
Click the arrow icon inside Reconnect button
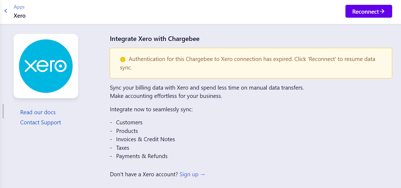coord(382,11)
